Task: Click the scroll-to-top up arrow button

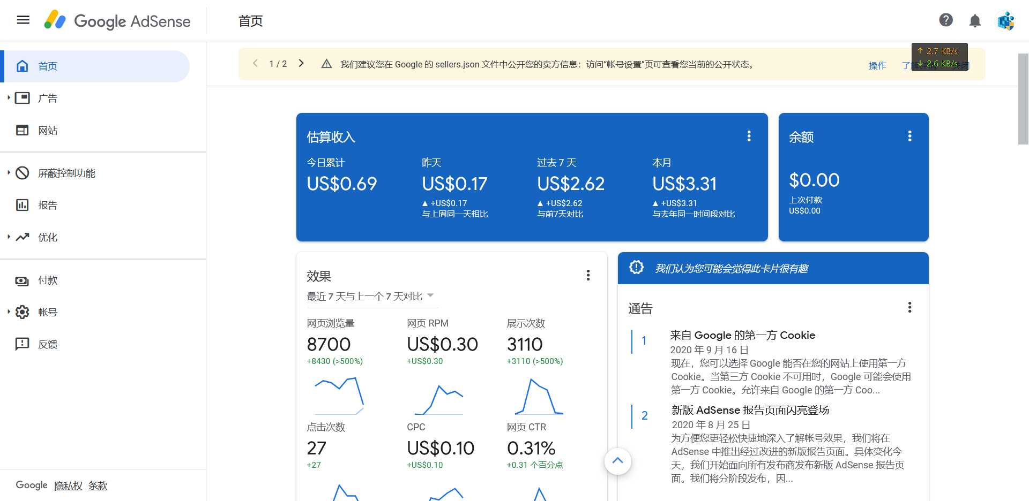Action: coord(617,461)
